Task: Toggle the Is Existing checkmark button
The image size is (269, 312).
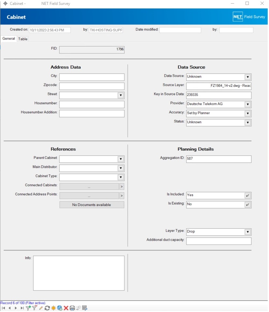Action: point(247,205)
